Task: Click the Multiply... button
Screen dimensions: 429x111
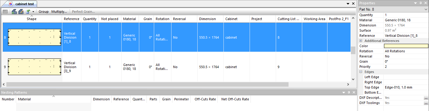Action: [59, 12]
